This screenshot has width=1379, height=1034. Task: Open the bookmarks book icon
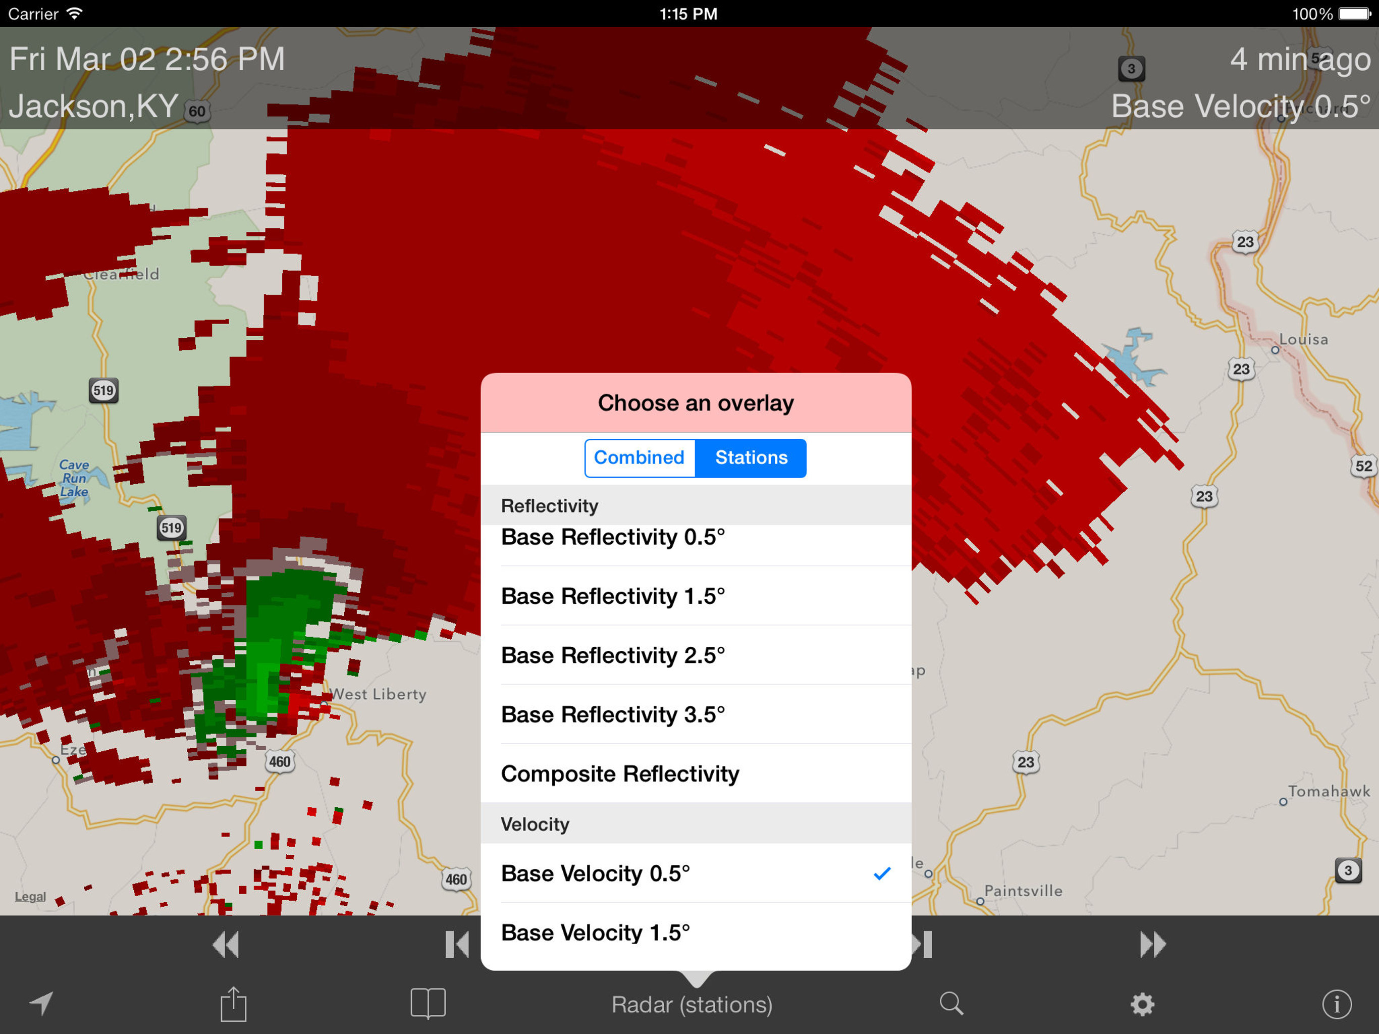tap(428, 1003)
